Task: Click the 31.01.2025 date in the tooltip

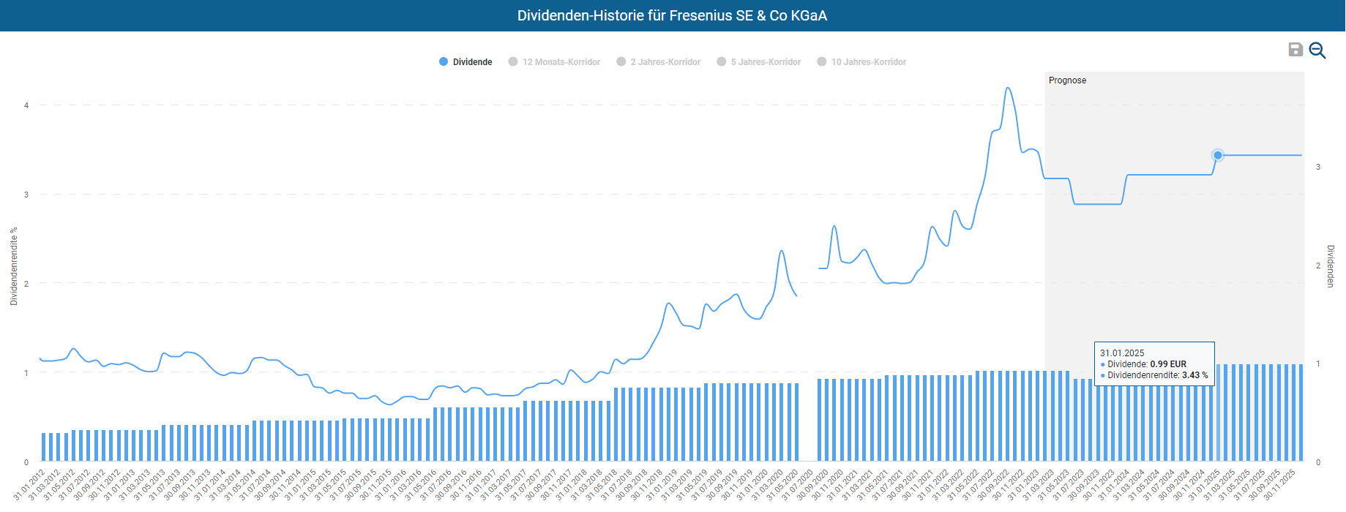Action: coord(1121,353)
